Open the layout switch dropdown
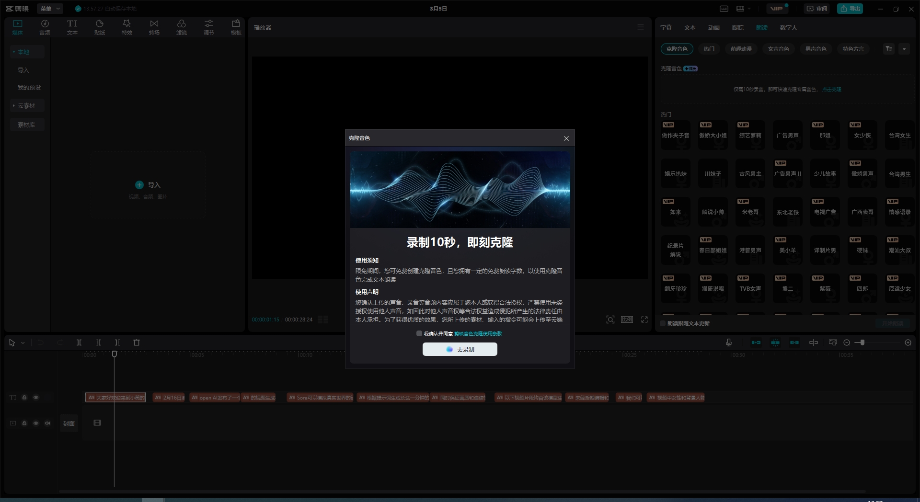The width and height of the screenshot is (920, 502). click(743, 9)
